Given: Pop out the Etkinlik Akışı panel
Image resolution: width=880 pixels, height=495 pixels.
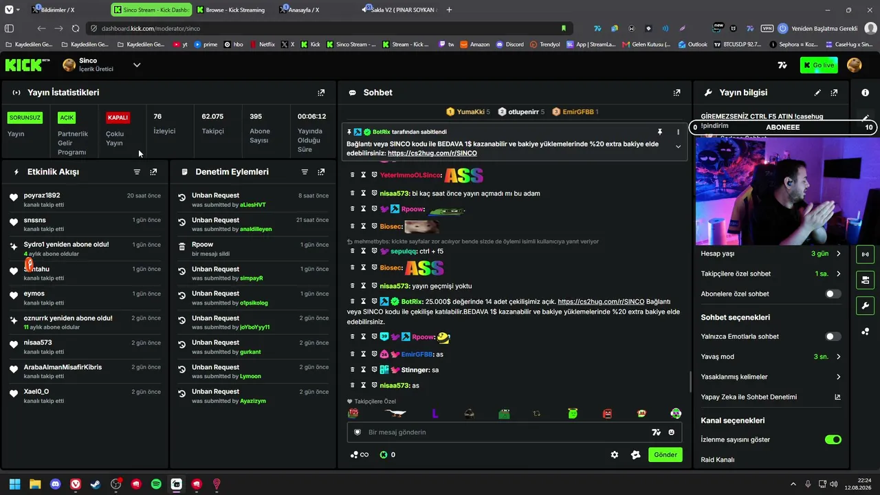Looking at the screenshot, I should [x=153, y=172].
